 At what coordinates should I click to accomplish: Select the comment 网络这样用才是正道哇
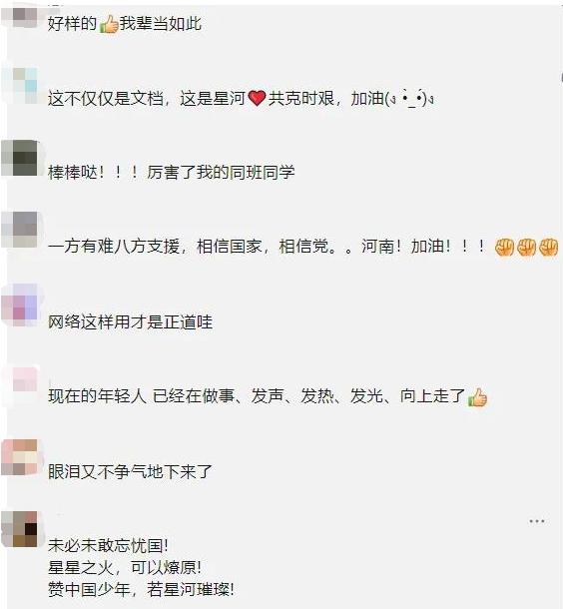pos(130,322)
